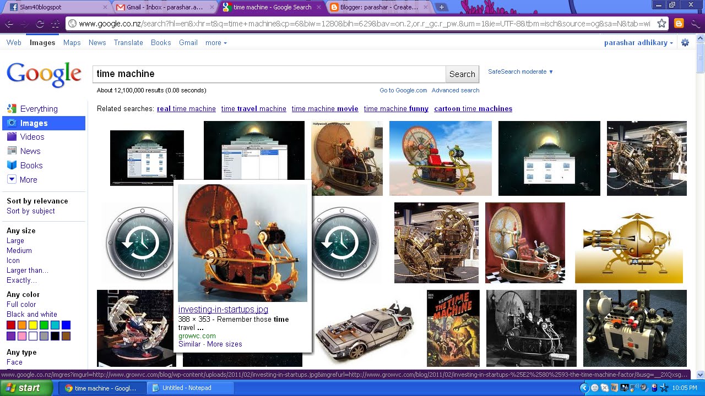Open the browser wrench menu
Image resolution: width=705 pixels, height=396 pixels.
696,24
